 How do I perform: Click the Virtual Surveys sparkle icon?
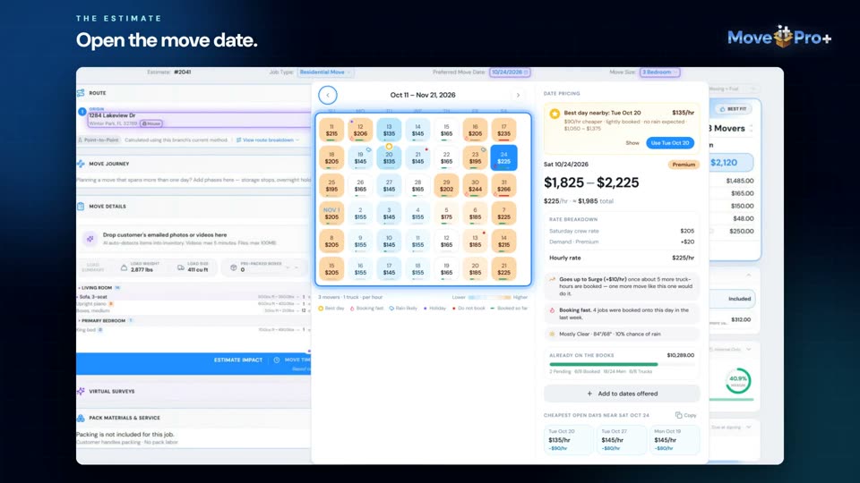[82, 392]
